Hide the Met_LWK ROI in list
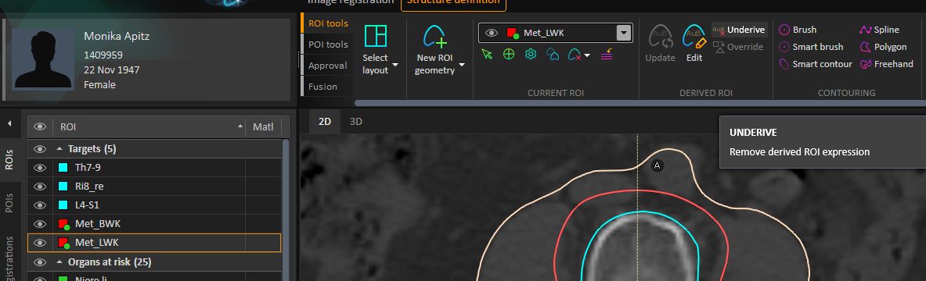Image resolution: width=926 pixels, height=281 pixels. point(40,243)
